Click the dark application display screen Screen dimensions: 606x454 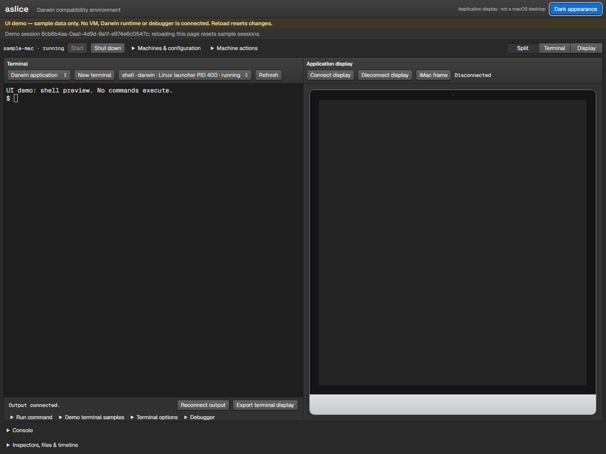(x=453, y=243)
